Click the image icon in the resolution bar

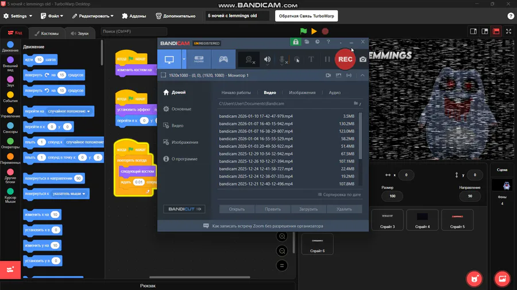[x=338, y=75]
